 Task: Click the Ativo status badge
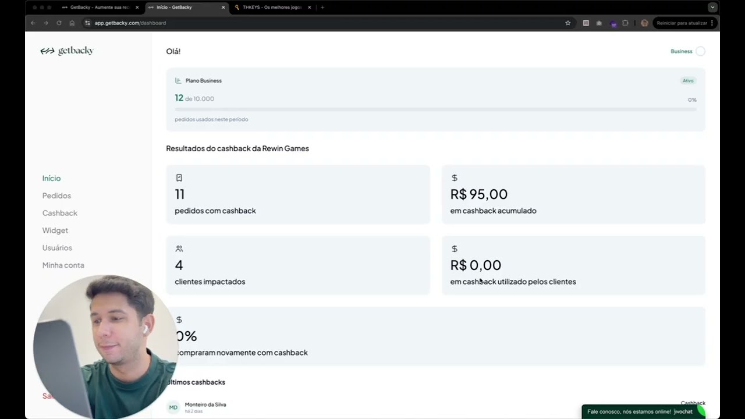(688, 81)
